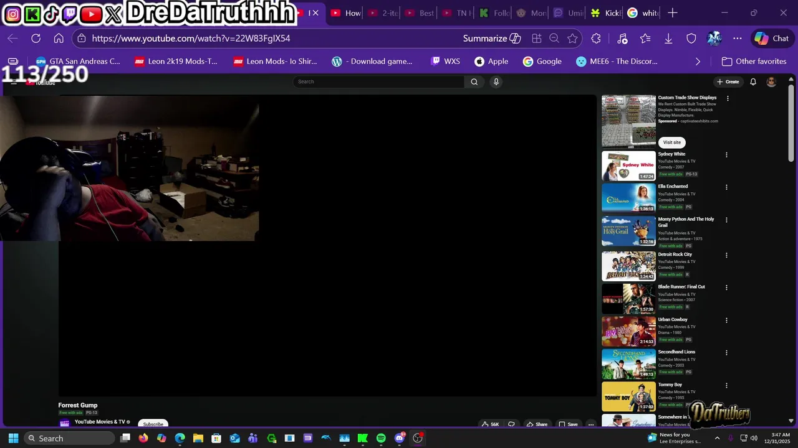Click the 'Blade Runner: Final Cut' title
This screenshot has height=448, width=798.
[681, 287]
